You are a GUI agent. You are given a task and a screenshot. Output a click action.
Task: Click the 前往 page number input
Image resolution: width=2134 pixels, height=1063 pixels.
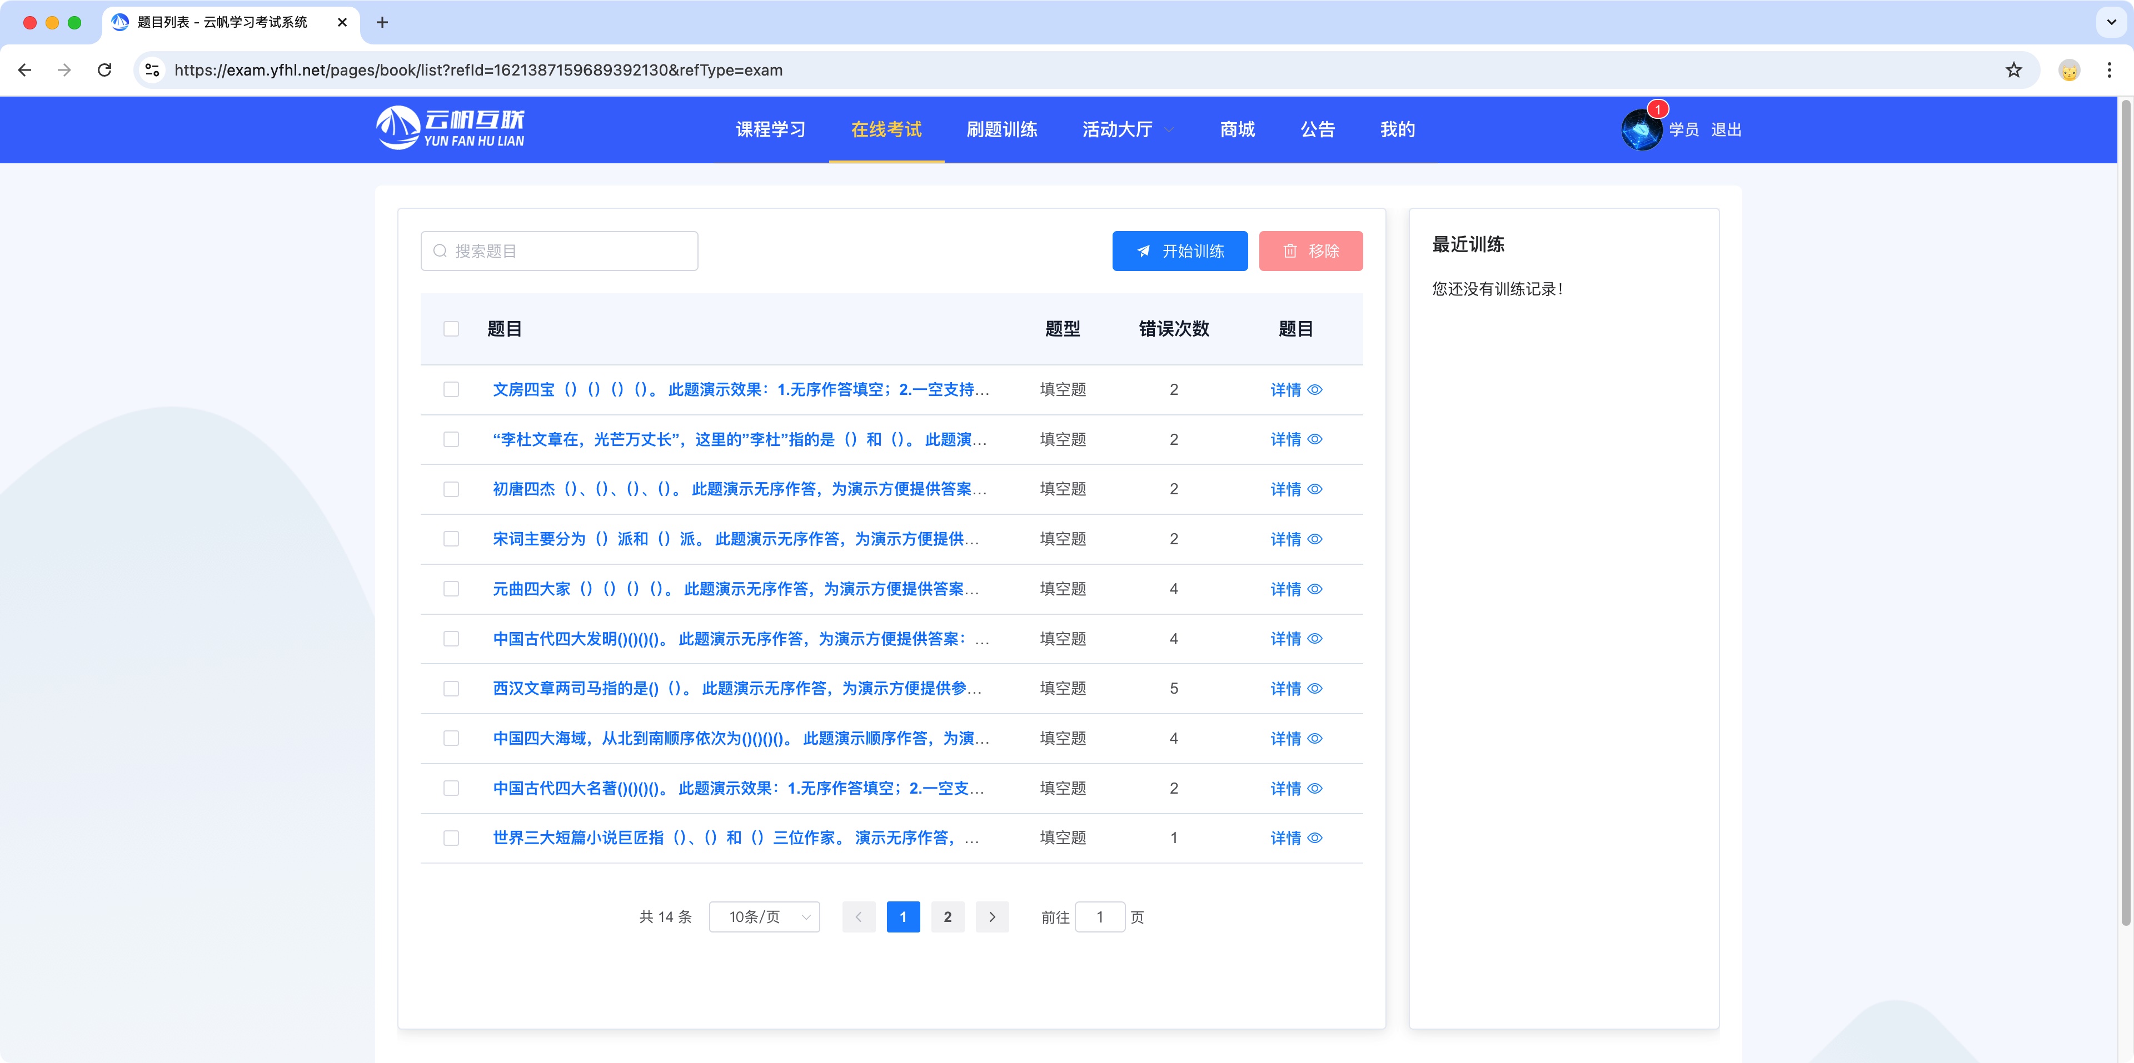coord(1099,916)
